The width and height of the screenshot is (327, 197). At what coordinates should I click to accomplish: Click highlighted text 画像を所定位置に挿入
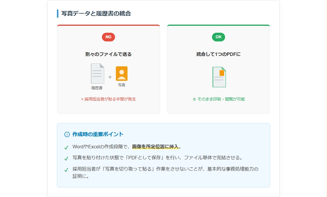[155, 147]
